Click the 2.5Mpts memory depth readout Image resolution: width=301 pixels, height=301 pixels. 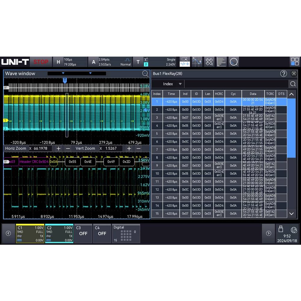104,60
